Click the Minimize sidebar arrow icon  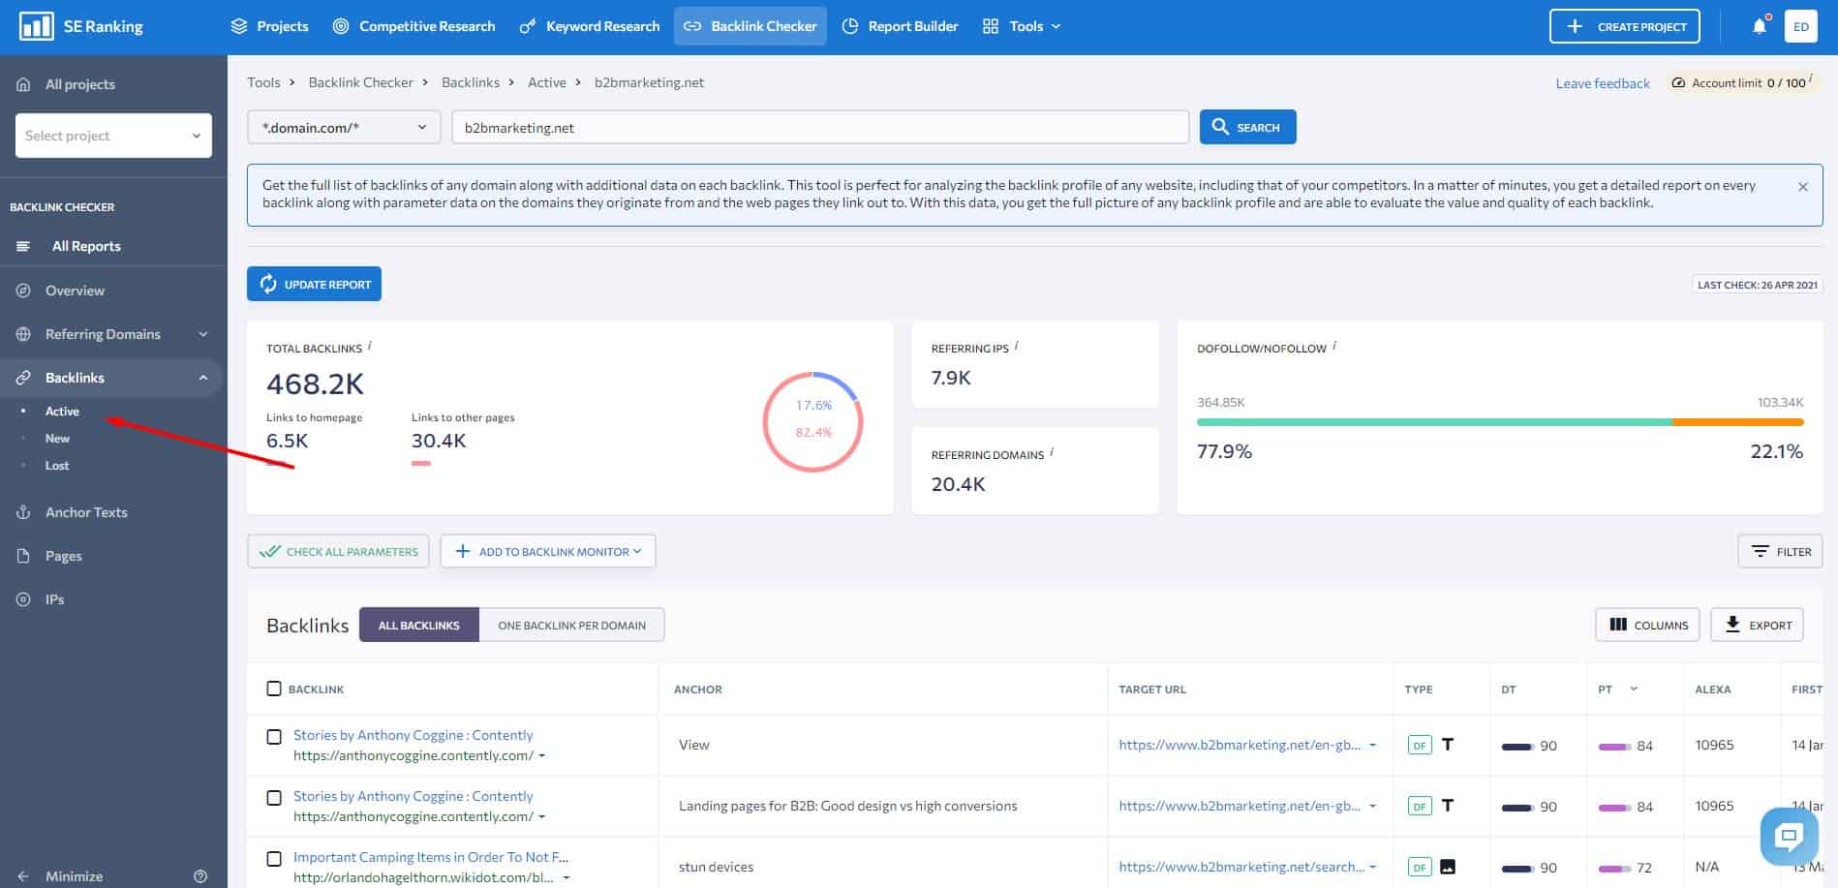tap(23, 876)
